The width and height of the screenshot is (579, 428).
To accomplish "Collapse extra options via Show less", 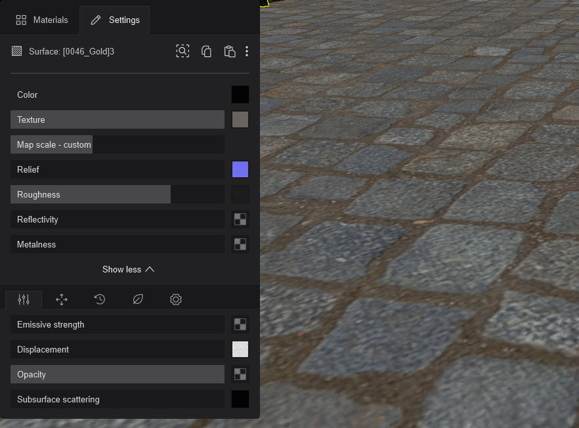I will 129,269.
